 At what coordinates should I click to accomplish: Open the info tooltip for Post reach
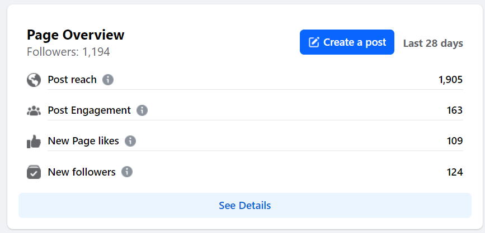click(x=108, y=80)
